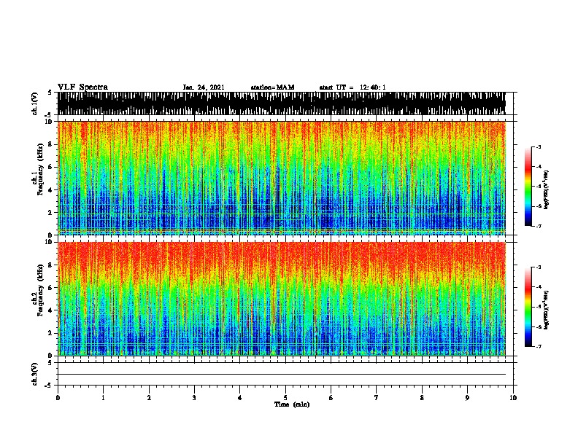Click time axis tick label "5"
Screen dimensions: 578x446
point(285,397)
